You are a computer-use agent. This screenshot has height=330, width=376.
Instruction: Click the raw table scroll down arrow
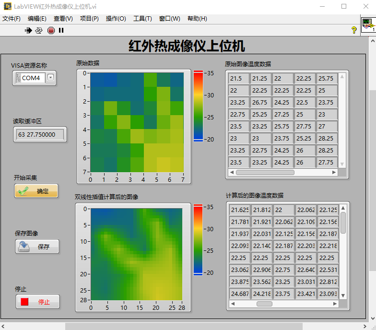342,164
